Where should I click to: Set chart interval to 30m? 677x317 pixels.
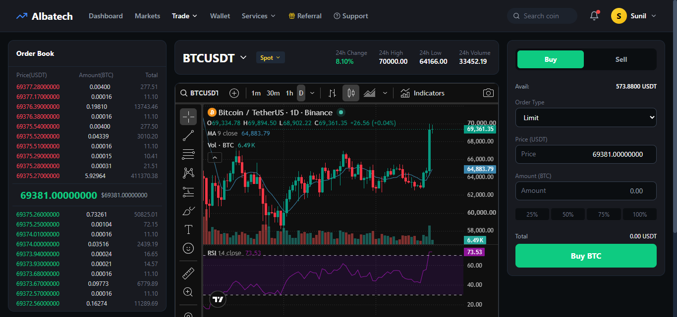pyautogui.click(x=273, y=93)
